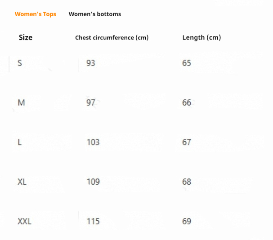Image resolution: width=273 pixels, height=240 pixels.
Task: Click the Chest circumference (cm) header
Action: pos(112,38)
